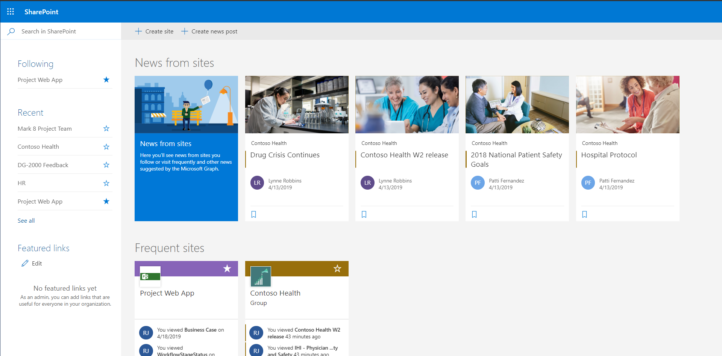Click Create news post button

pos(209,31)
